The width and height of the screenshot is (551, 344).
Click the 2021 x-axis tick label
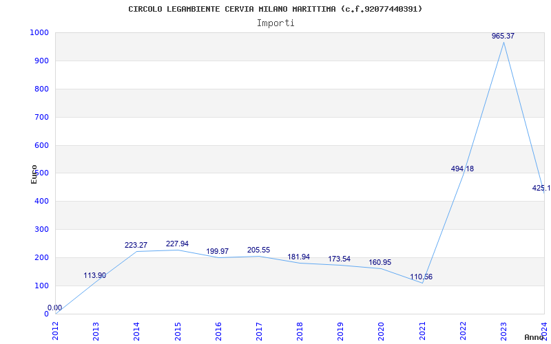422,330
